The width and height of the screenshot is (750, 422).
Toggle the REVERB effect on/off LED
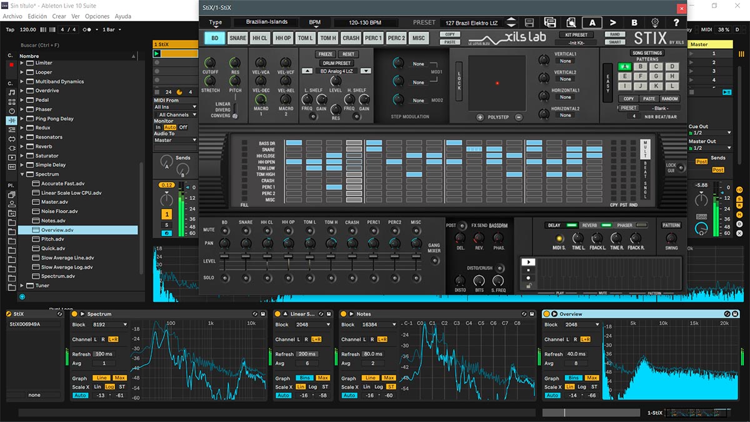(606, 225)
